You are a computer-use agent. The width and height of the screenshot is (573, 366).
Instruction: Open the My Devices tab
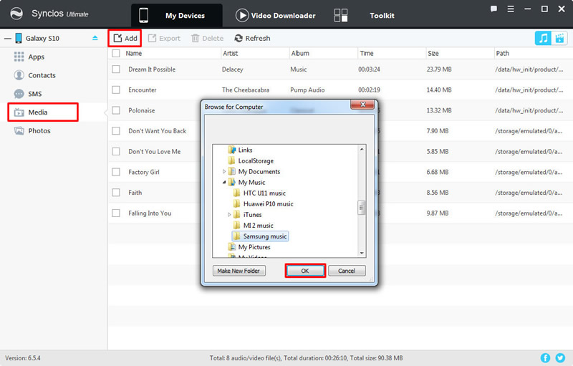click(177, 15)
